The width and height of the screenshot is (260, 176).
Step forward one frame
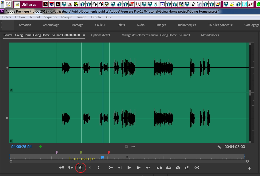pyautogui.click(x=139, y=168)
